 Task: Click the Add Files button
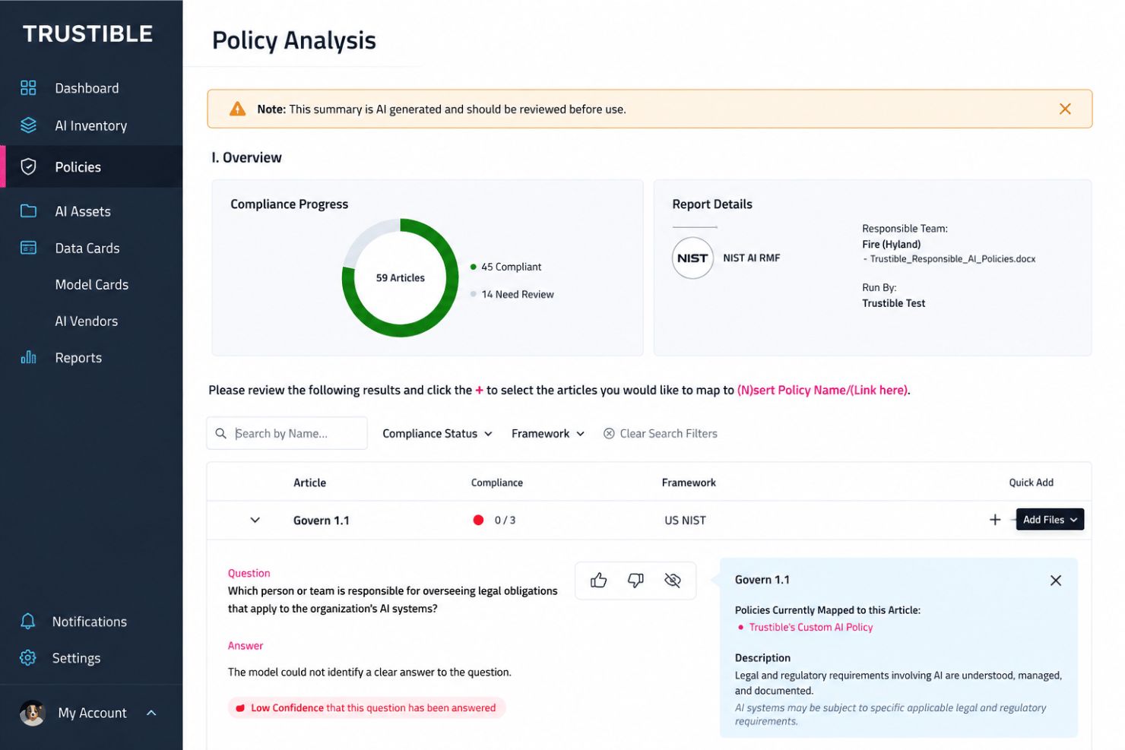(x=1050, y=520)
